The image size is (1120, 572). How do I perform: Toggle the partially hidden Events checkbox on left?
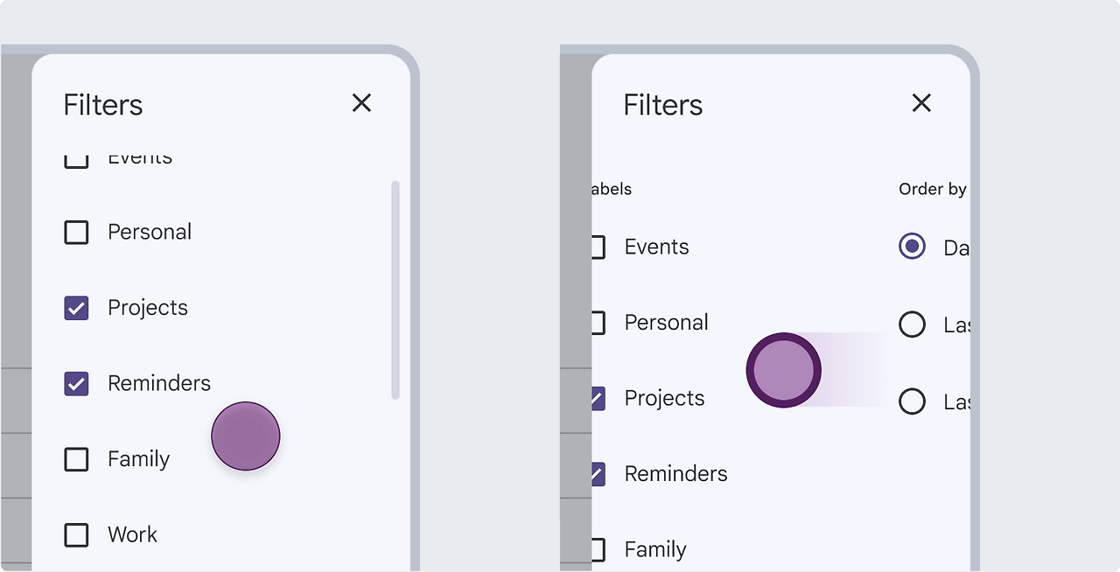[x=77, y=161]
